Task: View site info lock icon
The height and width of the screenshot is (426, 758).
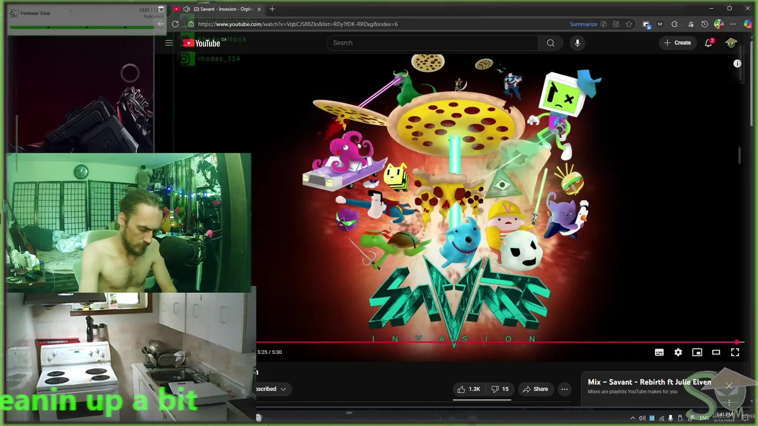Action: click(x=191, y=24)
